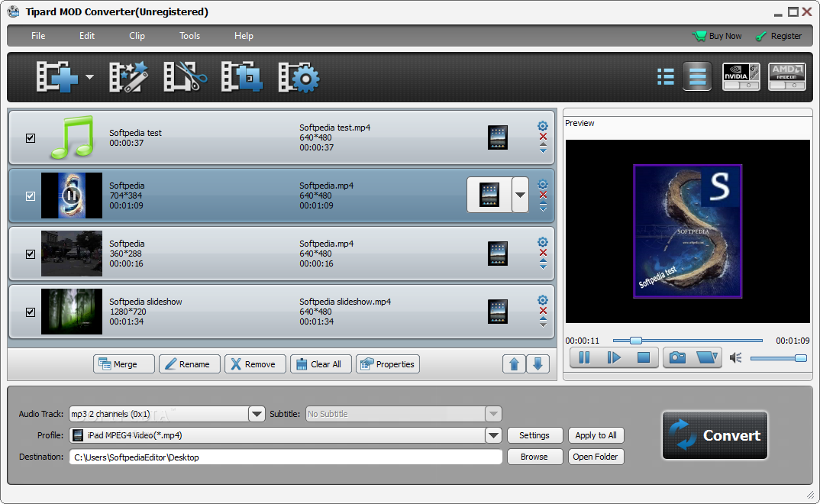Move selected file up with arrow button
The height and width of the screenshot is (504, 820).
pos(514,364)
